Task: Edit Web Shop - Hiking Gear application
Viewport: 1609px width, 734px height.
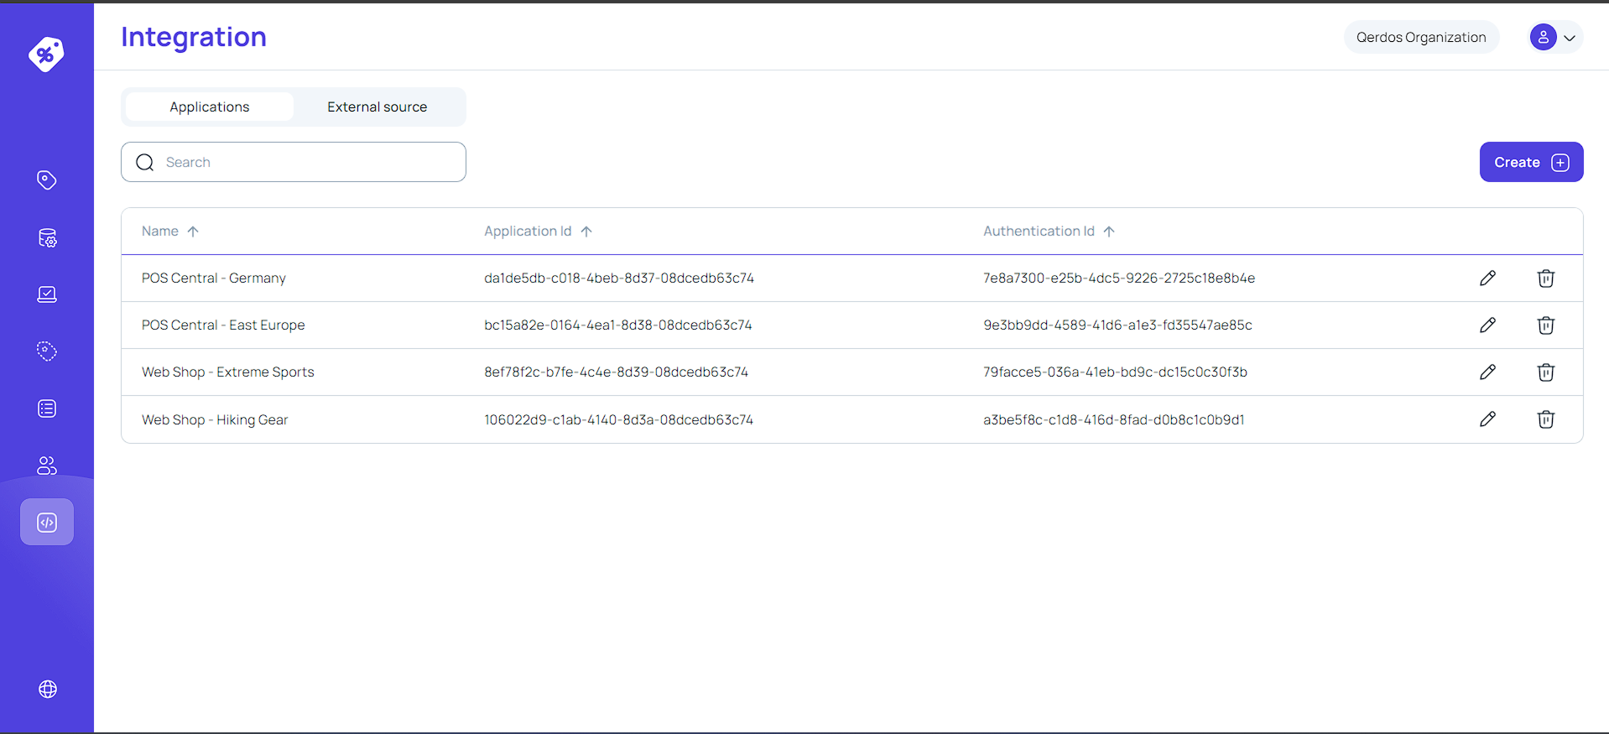Action: [1487, 419]
